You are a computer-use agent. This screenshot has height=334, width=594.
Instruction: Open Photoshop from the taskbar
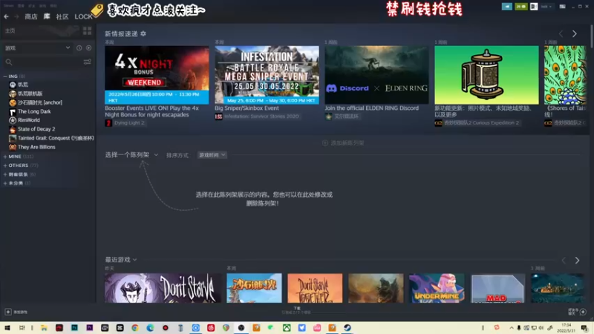click(x=74, y=327)
